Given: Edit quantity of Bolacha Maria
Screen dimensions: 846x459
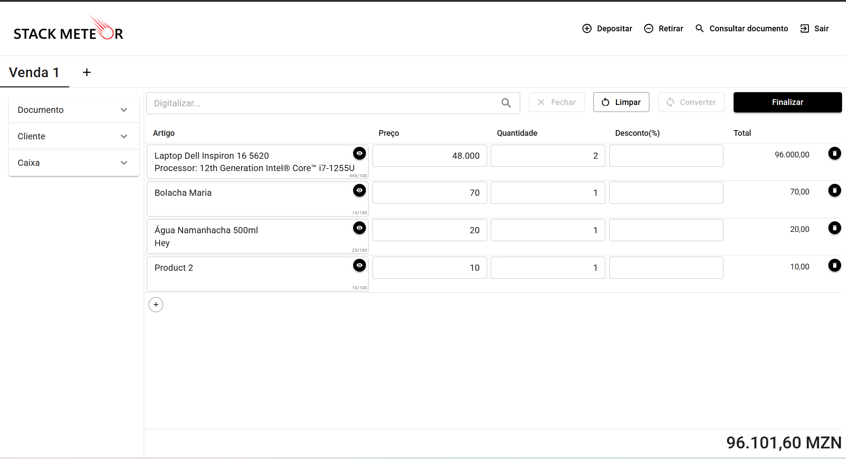Looking at the screenshot, I should (548, 193).
